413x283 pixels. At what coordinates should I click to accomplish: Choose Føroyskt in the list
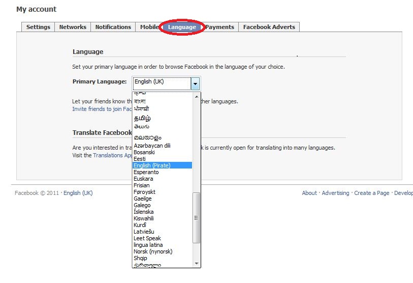[162, 192]
